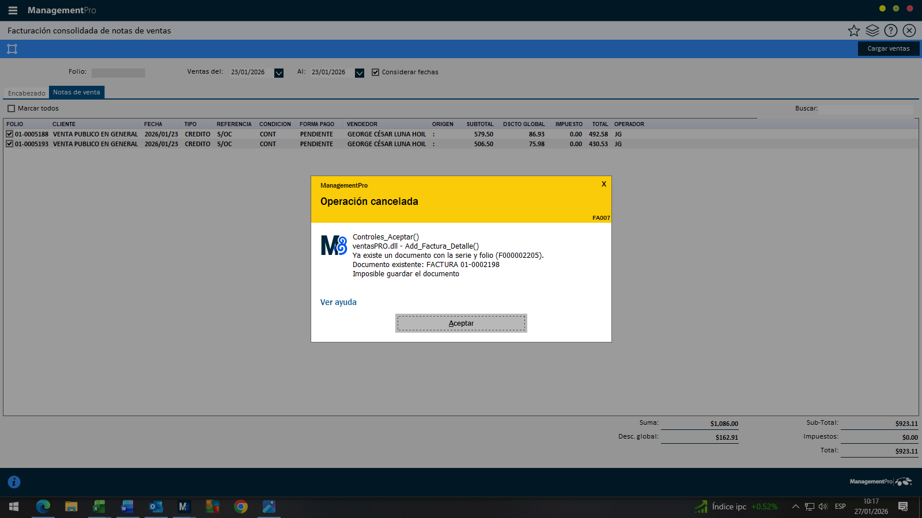
Task: Open Microsoft Edge from the taskbar
Action: (43, 506)
